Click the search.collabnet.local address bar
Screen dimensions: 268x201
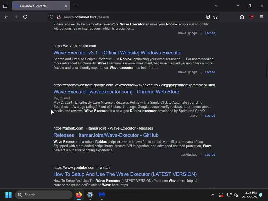133,17
